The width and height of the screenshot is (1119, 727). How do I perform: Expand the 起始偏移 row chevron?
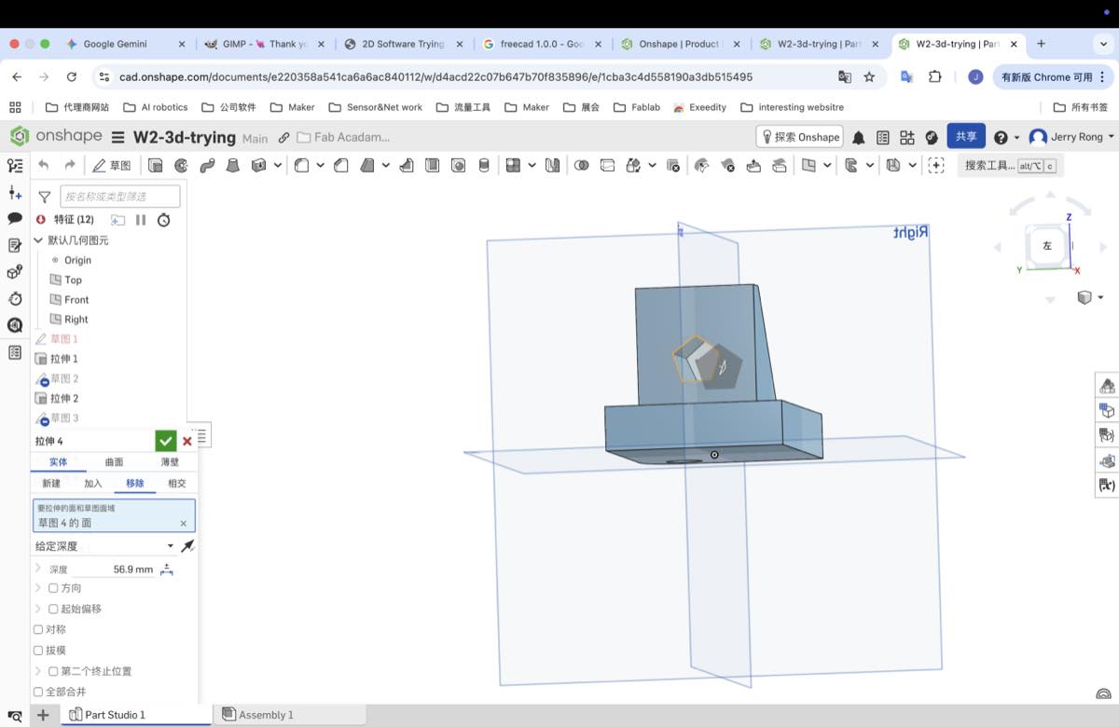click(x=38, y=609)
